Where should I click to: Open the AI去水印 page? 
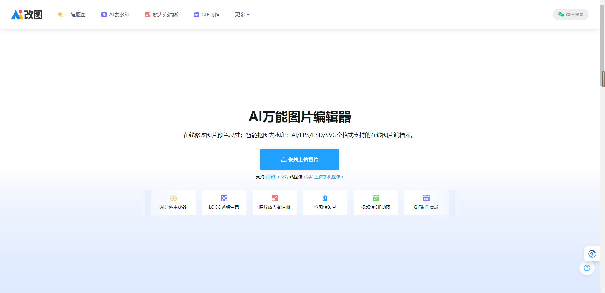point(115,15)
